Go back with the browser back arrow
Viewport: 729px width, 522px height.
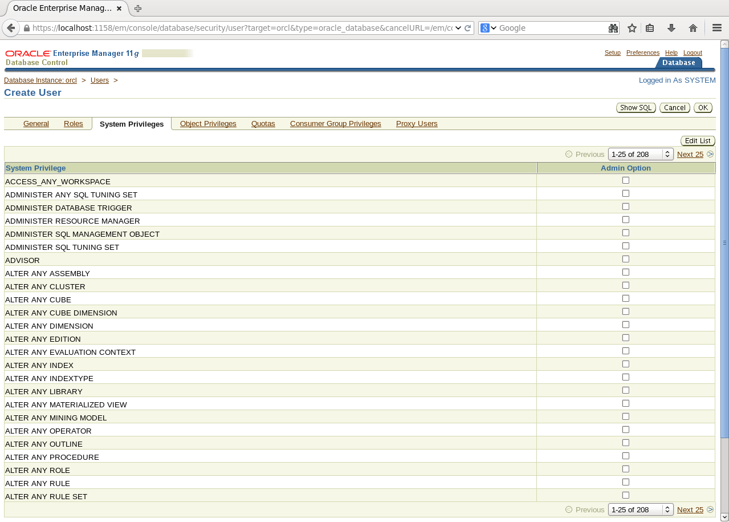(x=11, y=28)
